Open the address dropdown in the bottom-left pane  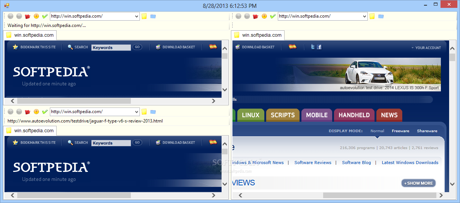point(136,112)
